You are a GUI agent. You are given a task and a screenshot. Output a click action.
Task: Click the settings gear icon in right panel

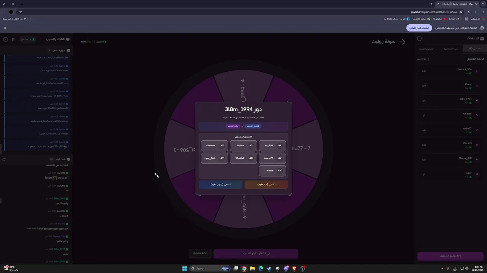click(482, 39)
